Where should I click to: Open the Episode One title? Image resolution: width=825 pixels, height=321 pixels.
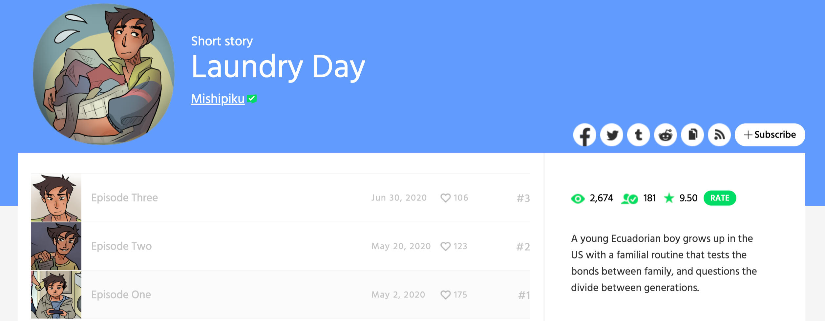pos(121,295)
